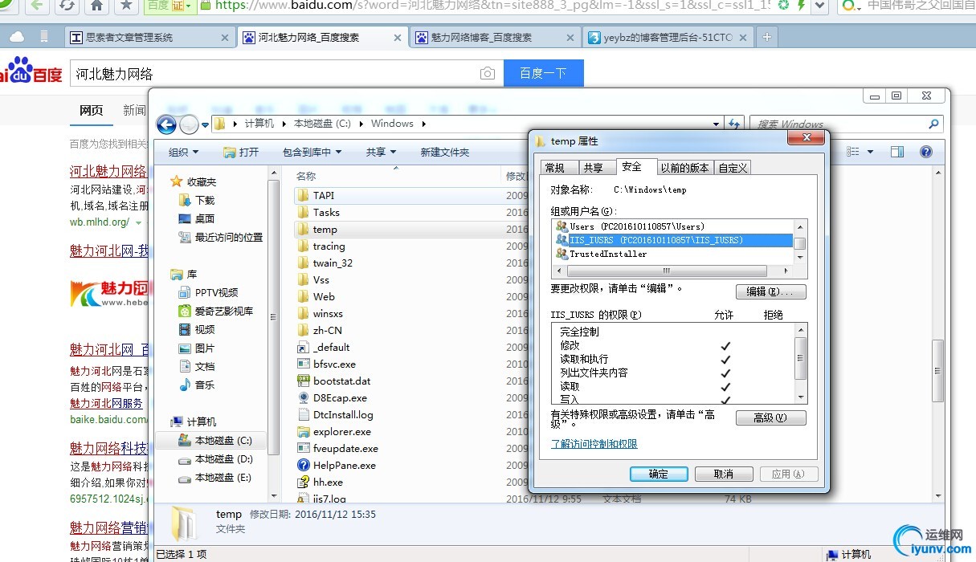The height and width of the screenshot is (562, 976).
Task: Switch to 以前的版本 tab in temp properties
Action: point(684,167)
